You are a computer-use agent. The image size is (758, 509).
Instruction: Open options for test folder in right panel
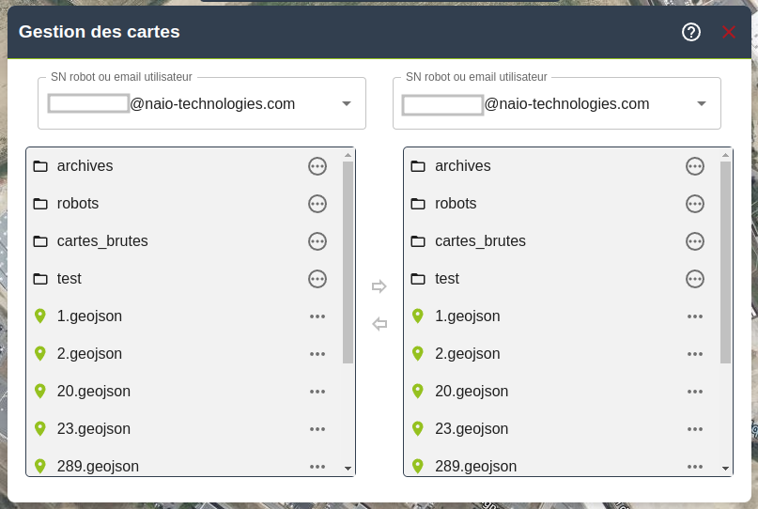695,279
